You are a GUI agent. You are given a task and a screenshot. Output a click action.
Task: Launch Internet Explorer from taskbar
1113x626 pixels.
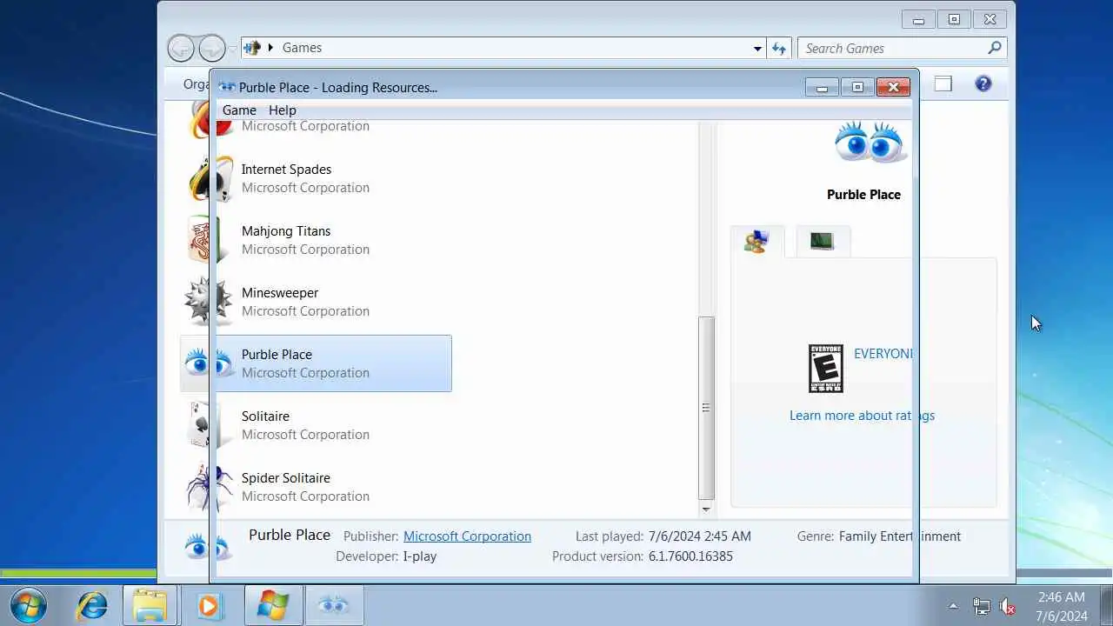coord(92,605)
